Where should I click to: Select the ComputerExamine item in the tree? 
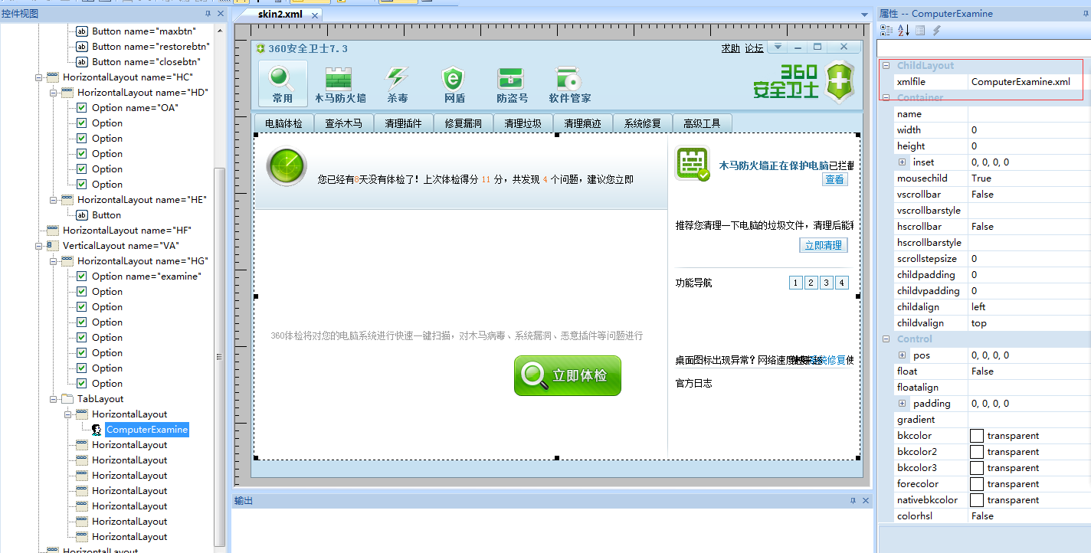click(x=146, y=430)
